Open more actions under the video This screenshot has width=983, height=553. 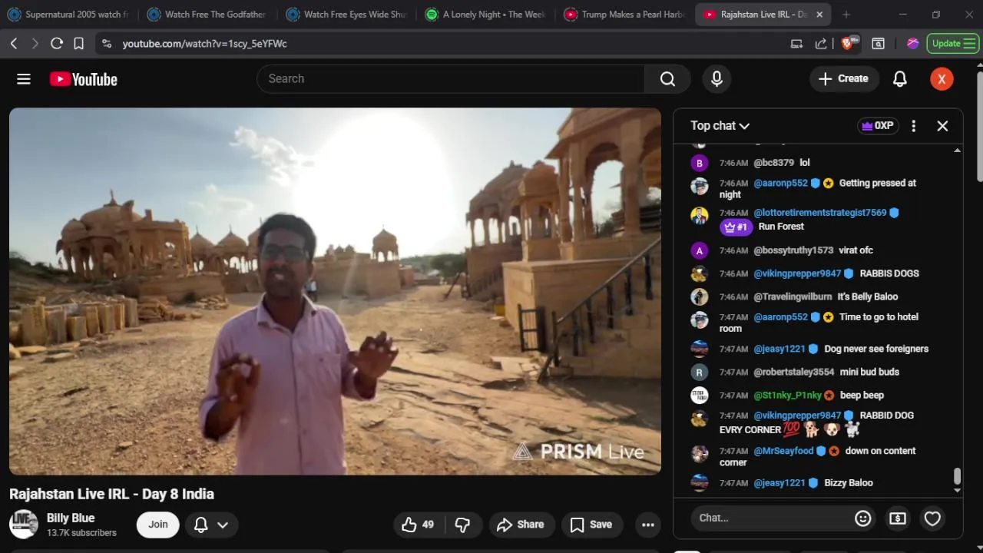point(648,525)
